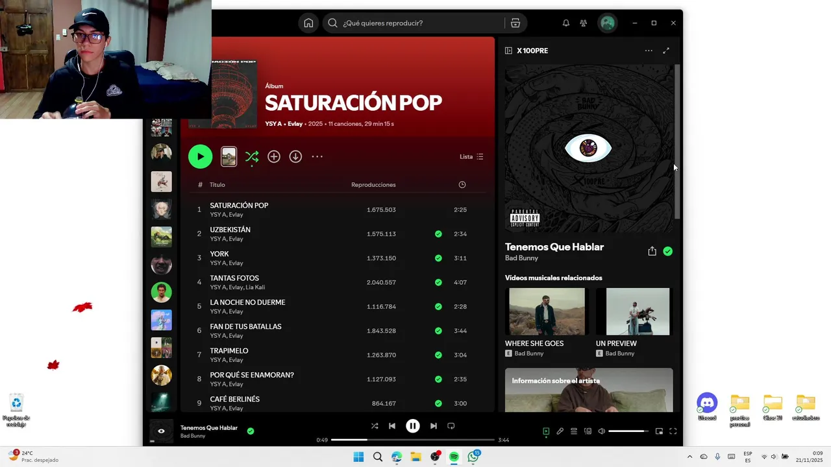Open the album preview thumbnail button

229,156
